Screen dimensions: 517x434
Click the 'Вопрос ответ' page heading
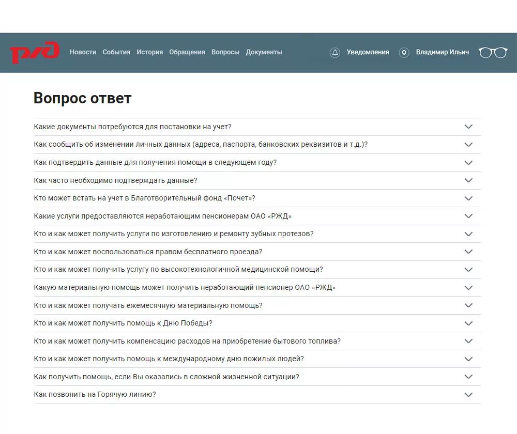[82, 98]
